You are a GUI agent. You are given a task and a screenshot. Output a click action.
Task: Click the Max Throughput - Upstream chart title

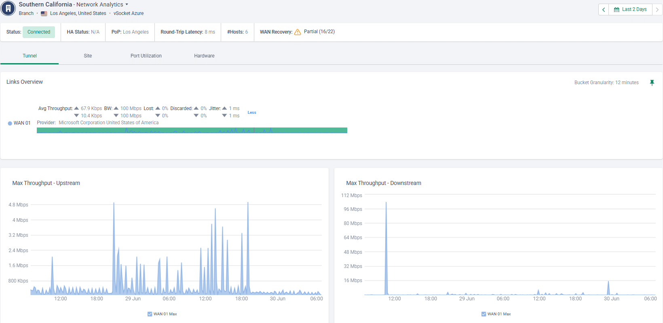click(46, 183)
